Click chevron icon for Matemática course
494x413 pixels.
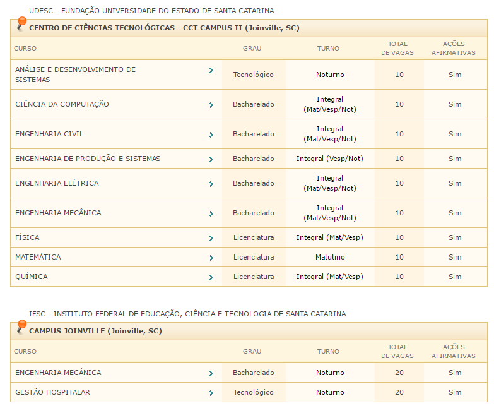(211, 258)
